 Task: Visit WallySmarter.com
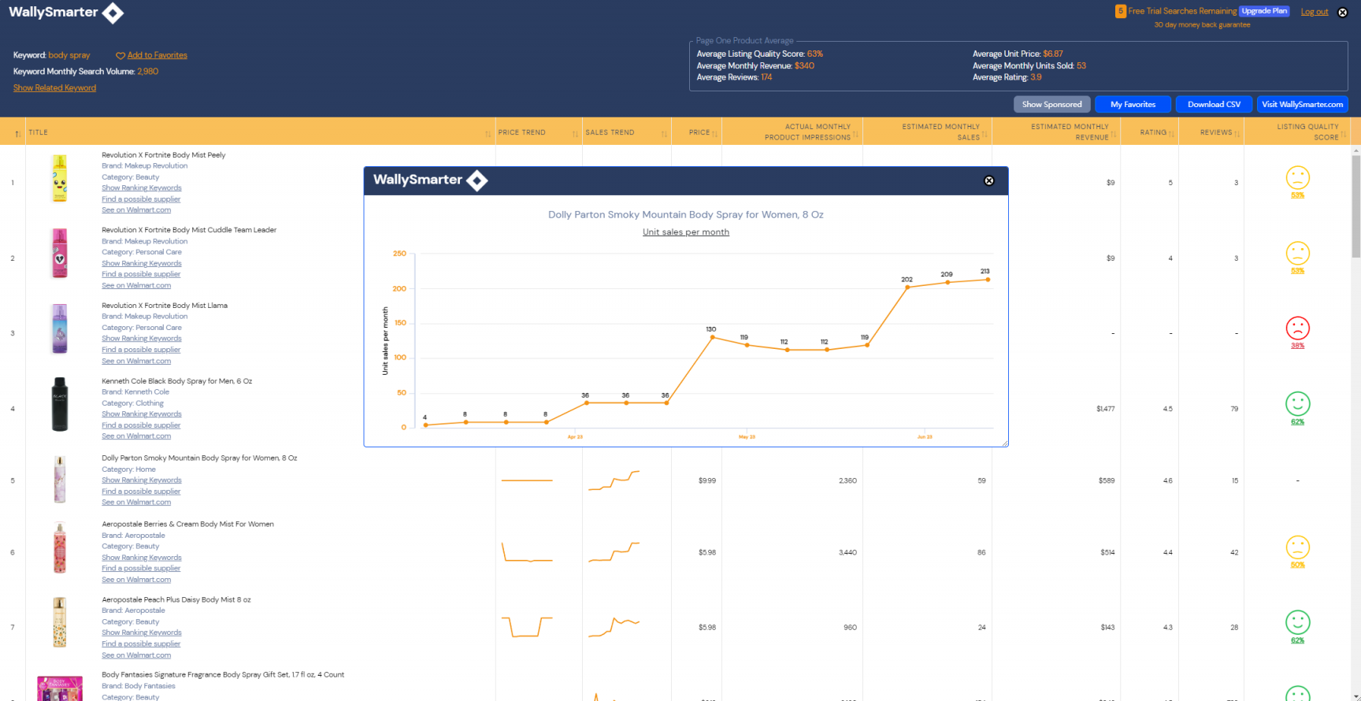pyautogui.click(x=1302, y=104)
